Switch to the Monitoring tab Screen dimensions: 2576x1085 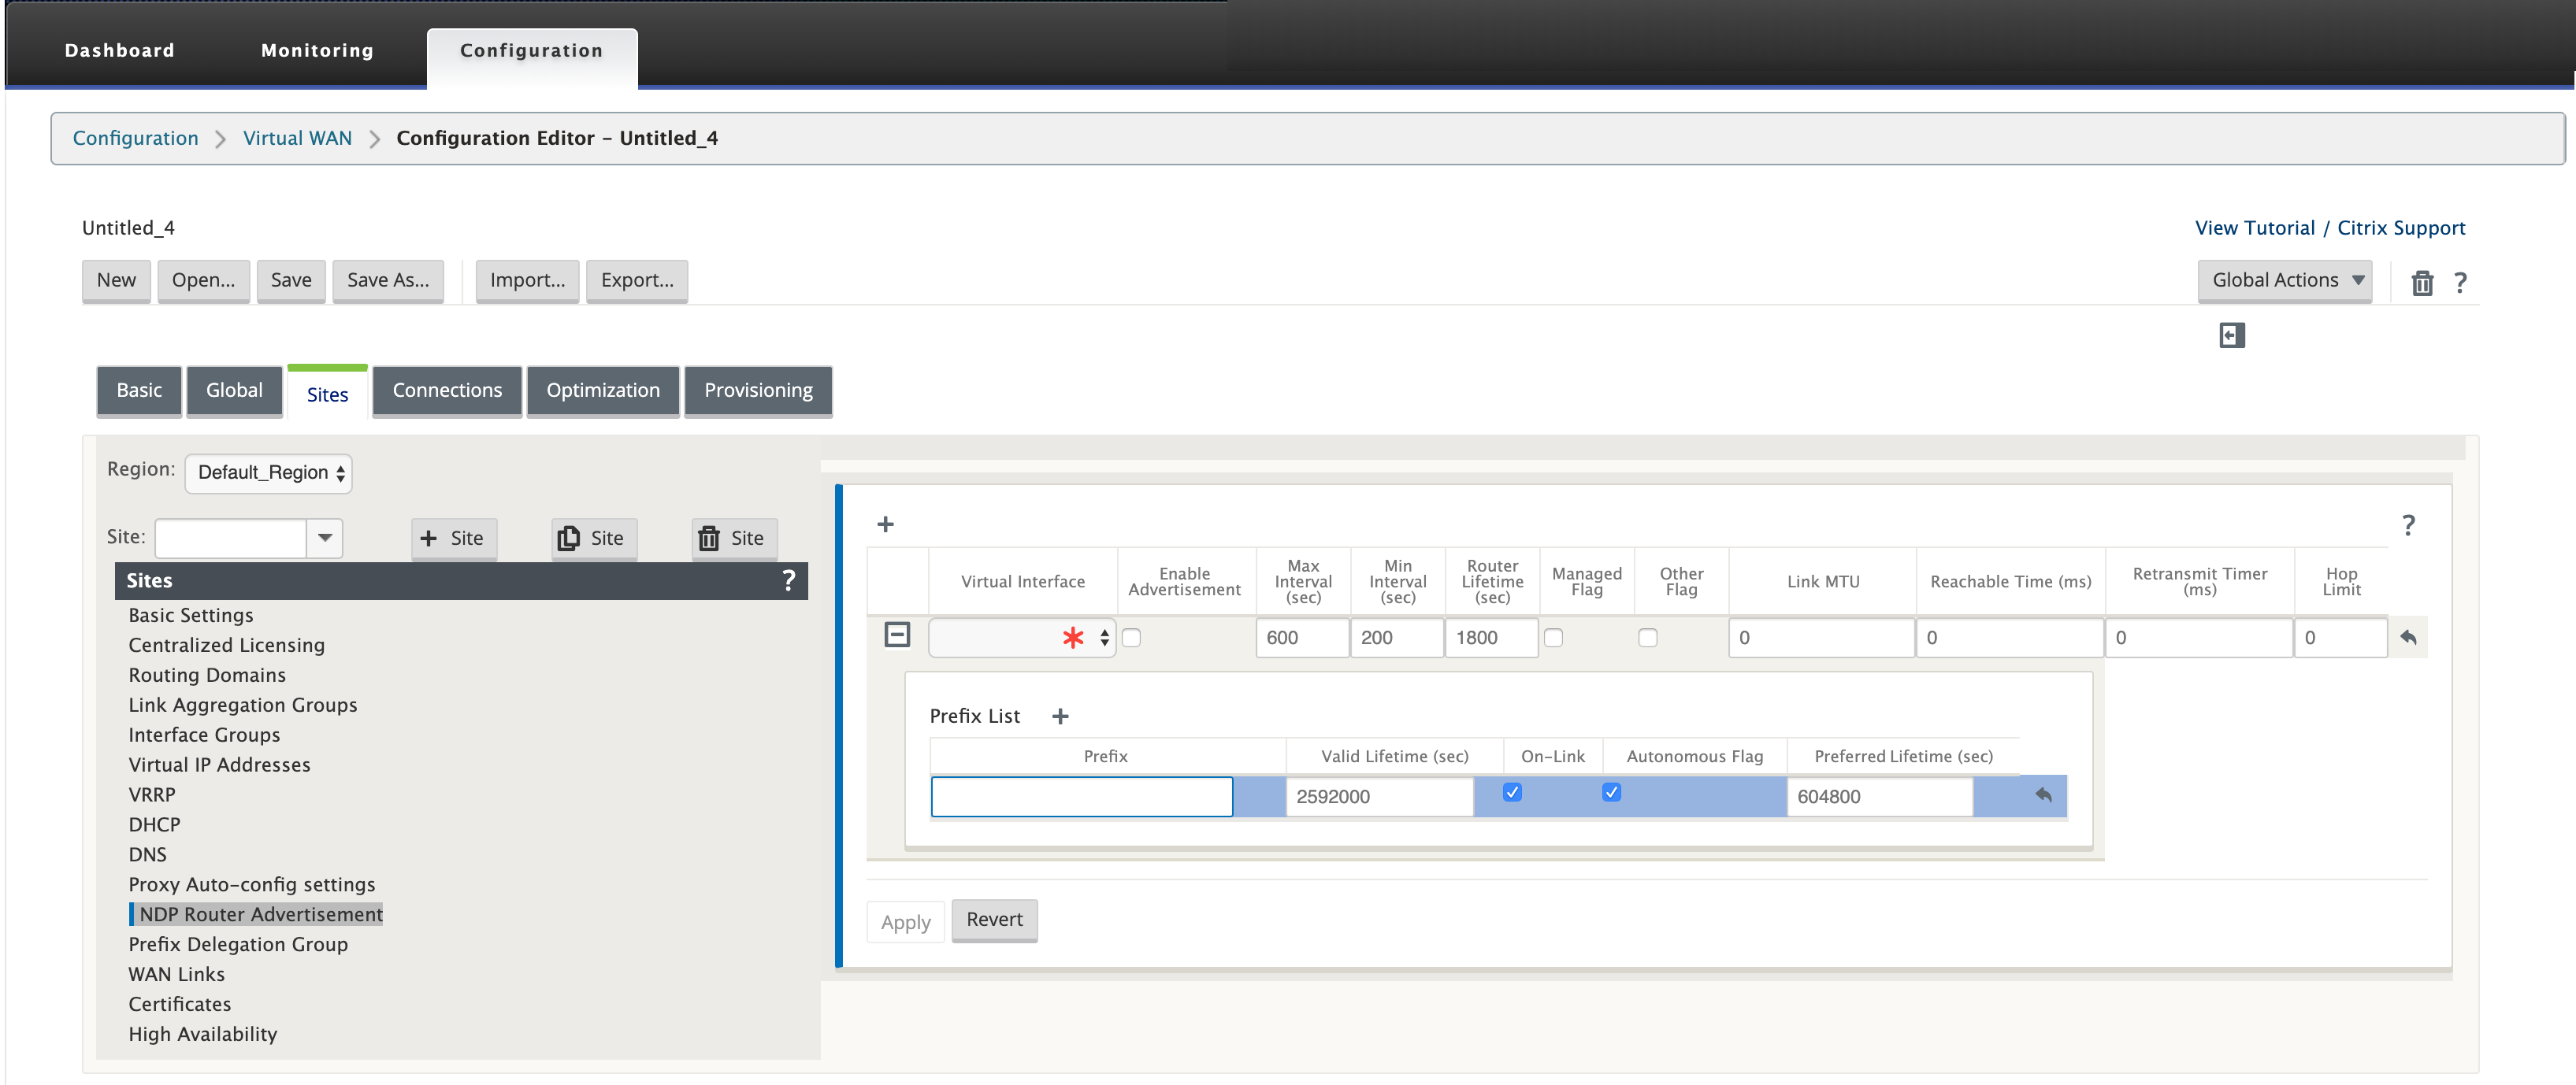coord(317,51)
